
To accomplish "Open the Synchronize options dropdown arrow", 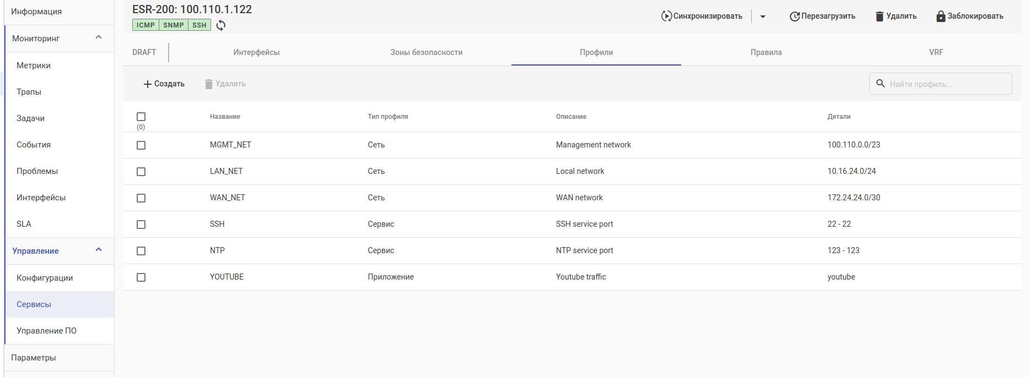I will pyautogui.click(x=763, y=17).
